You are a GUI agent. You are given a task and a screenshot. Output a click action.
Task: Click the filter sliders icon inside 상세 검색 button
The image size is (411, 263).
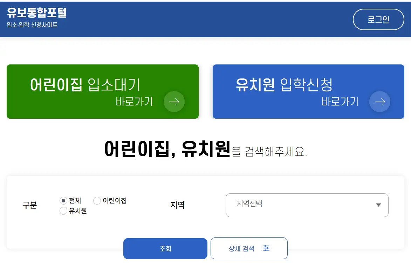pyautogui.click(x=266, y=248)
